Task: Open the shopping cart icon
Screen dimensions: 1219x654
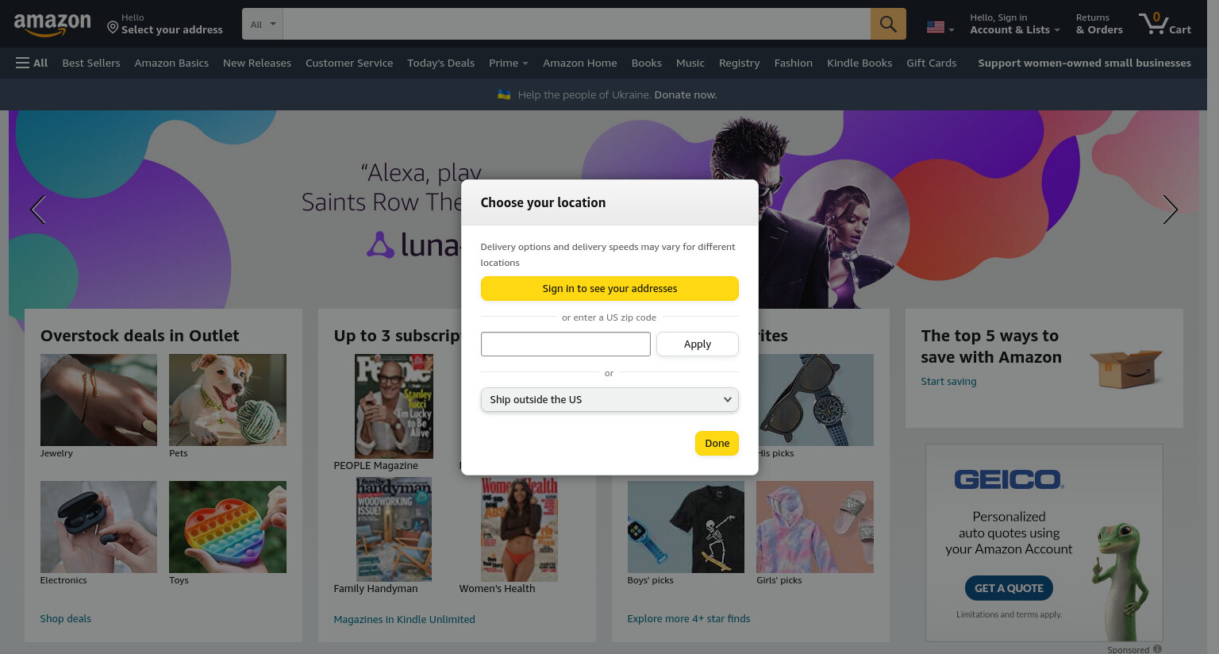Action: tap(1164, 24)
